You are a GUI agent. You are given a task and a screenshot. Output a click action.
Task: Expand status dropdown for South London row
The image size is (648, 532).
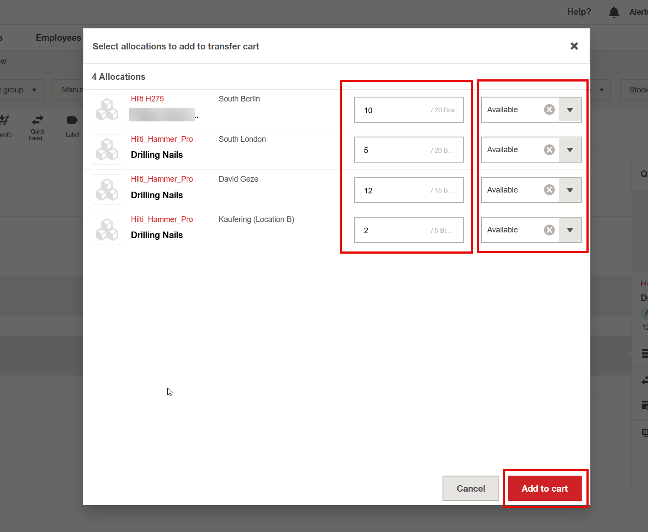coord(570,150)
